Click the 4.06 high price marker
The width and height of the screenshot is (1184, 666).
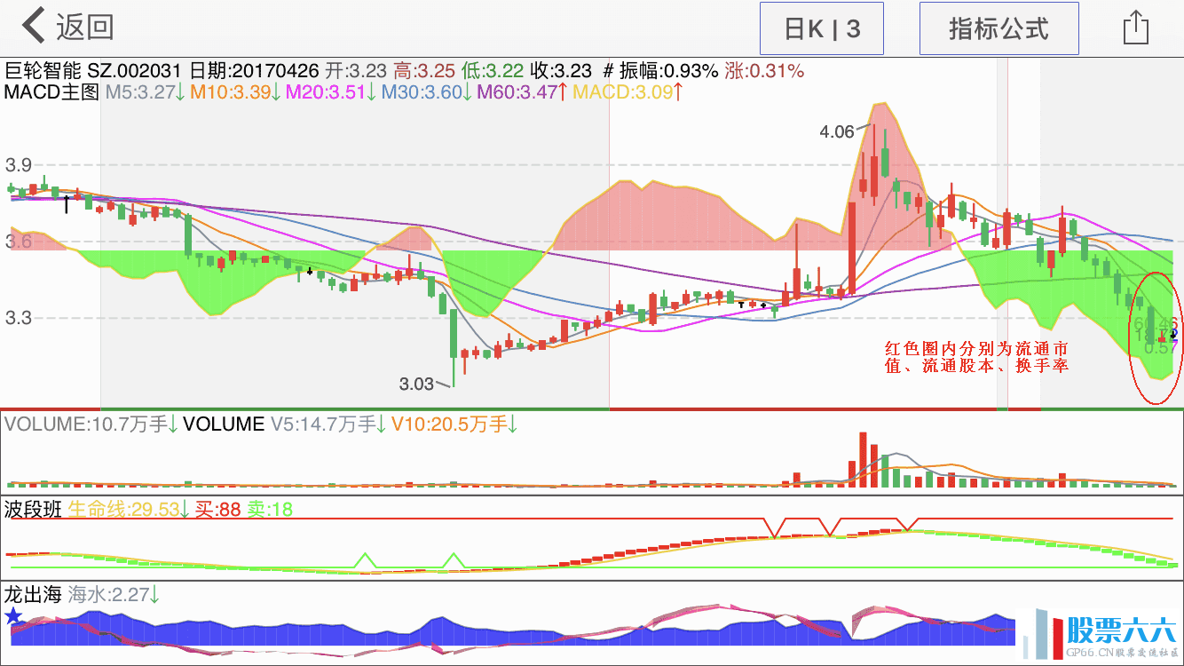pos(836,132)
